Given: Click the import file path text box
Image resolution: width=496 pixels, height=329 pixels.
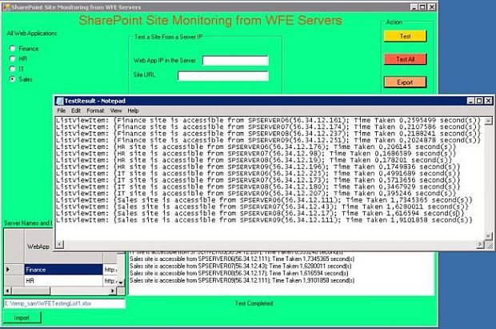Looking at the screenshot, I should pos(64,303).
